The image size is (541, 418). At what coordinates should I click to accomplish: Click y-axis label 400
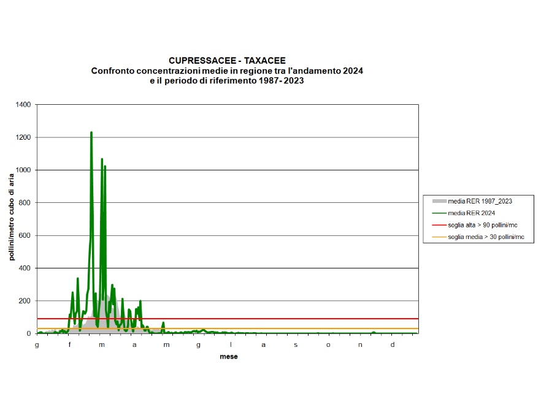pyautogui.click(x=25, y=268)
